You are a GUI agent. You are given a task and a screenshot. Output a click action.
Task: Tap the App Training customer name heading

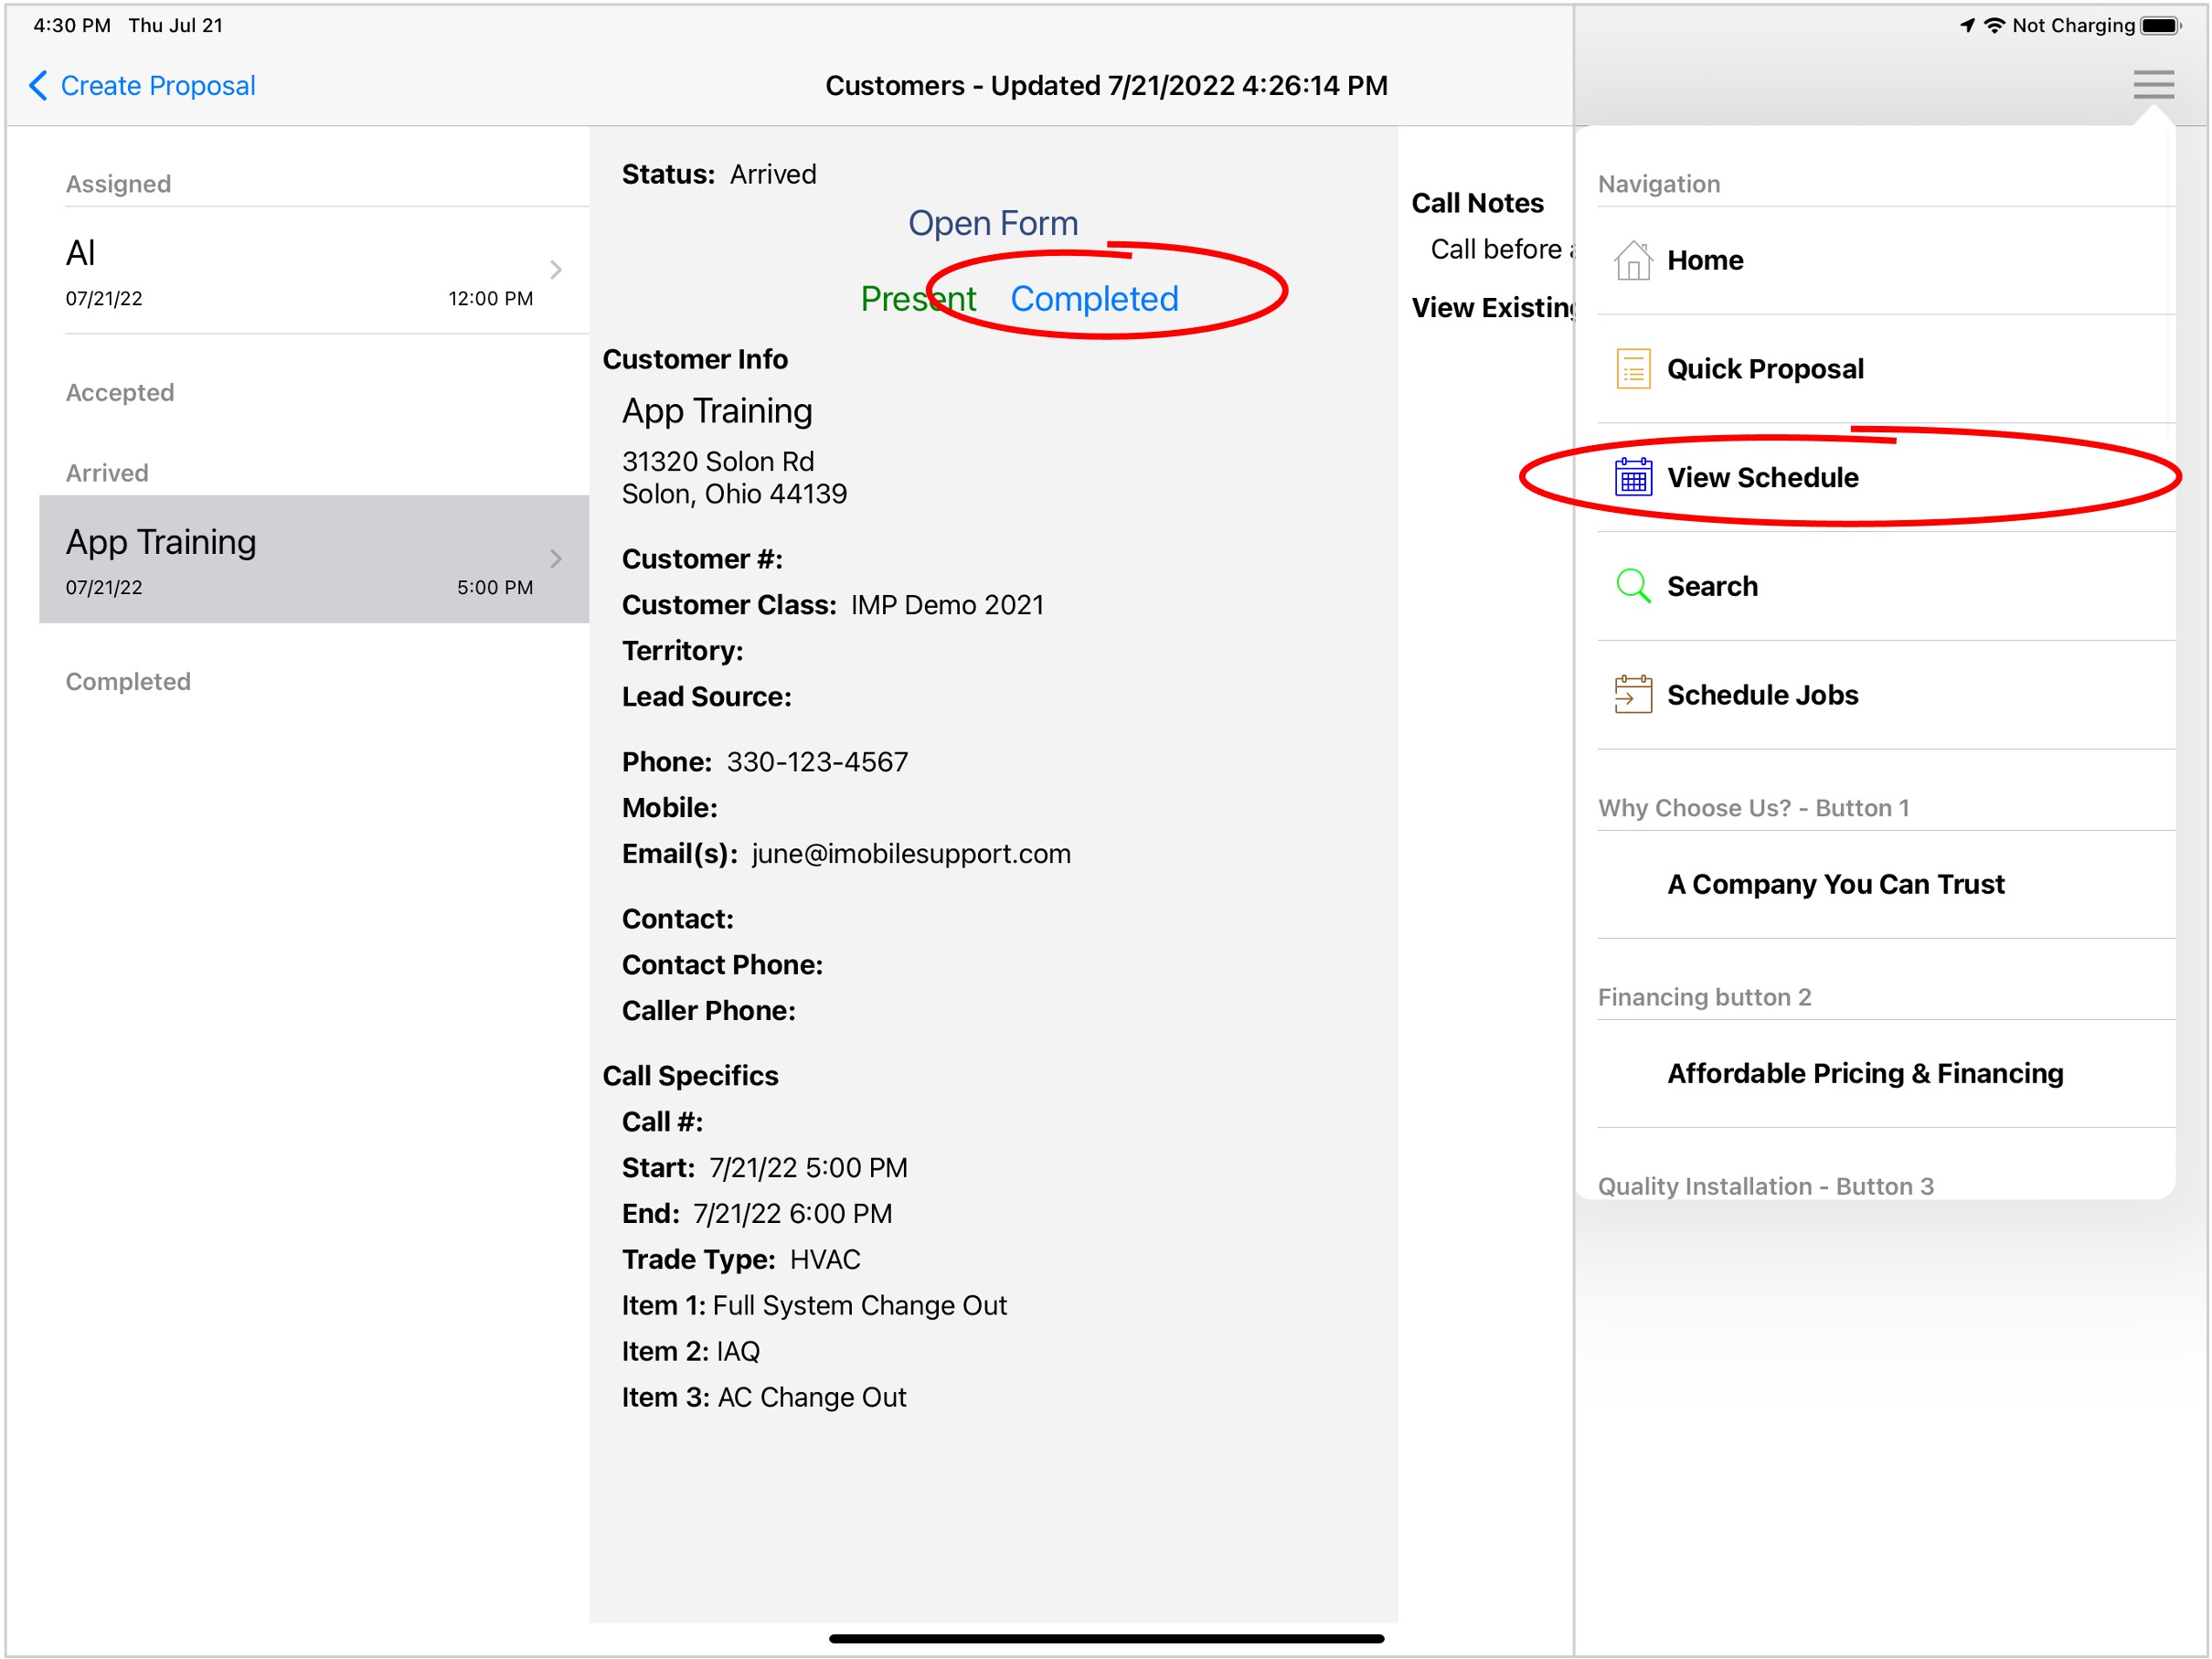pos(717,411)
